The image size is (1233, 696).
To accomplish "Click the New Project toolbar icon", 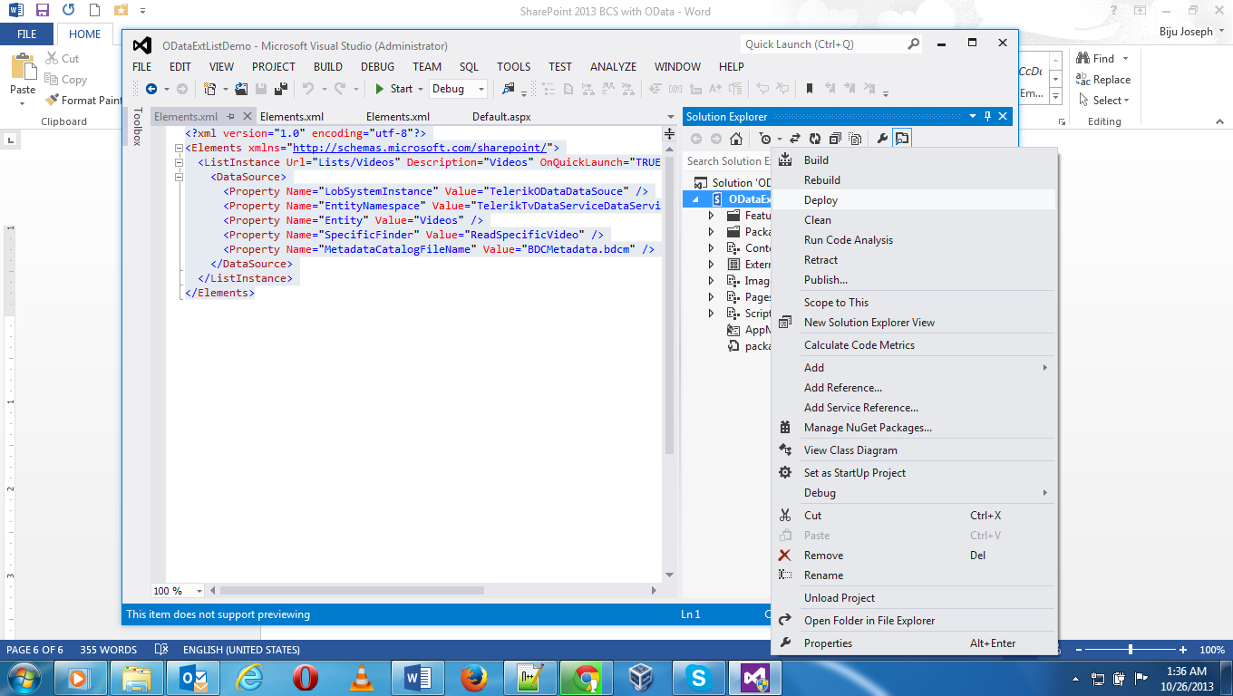I will click(209, 89).
